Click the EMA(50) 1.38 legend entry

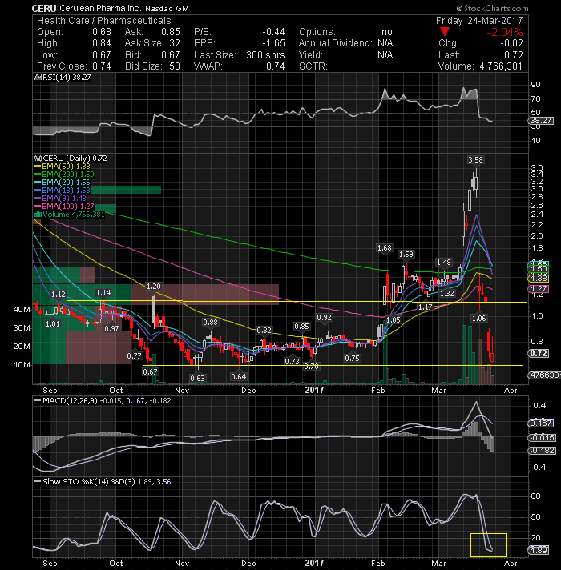63,167
